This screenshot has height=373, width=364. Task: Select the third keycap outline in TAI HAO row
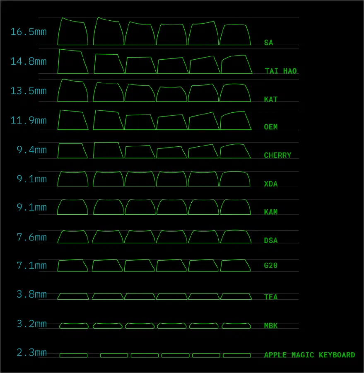[140, 65]
